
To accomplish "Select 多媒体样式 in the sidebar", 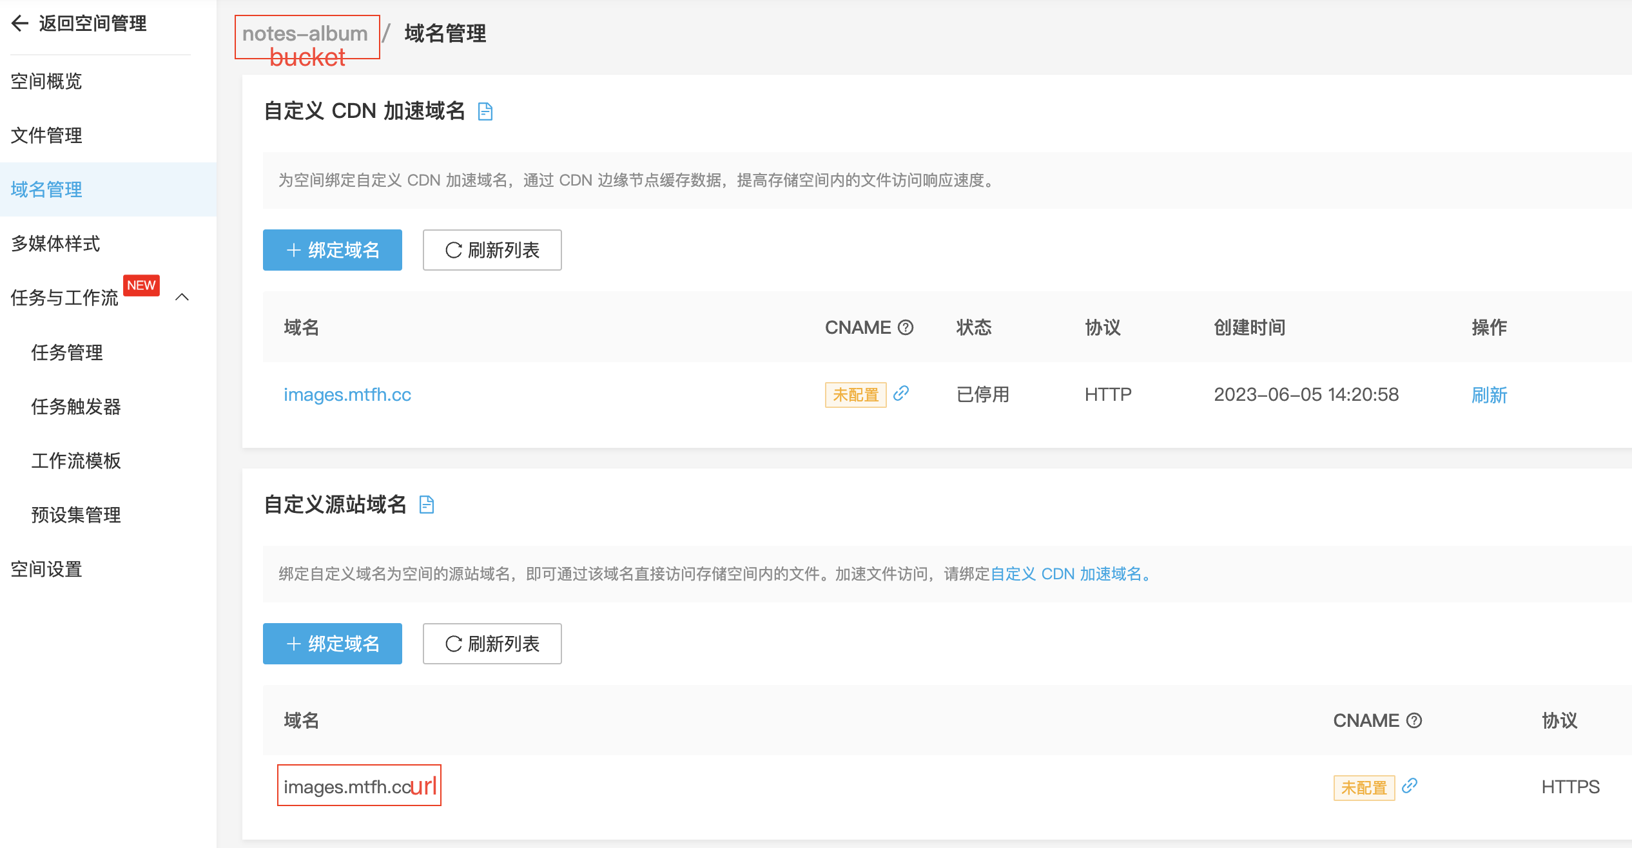I will 55,244.
